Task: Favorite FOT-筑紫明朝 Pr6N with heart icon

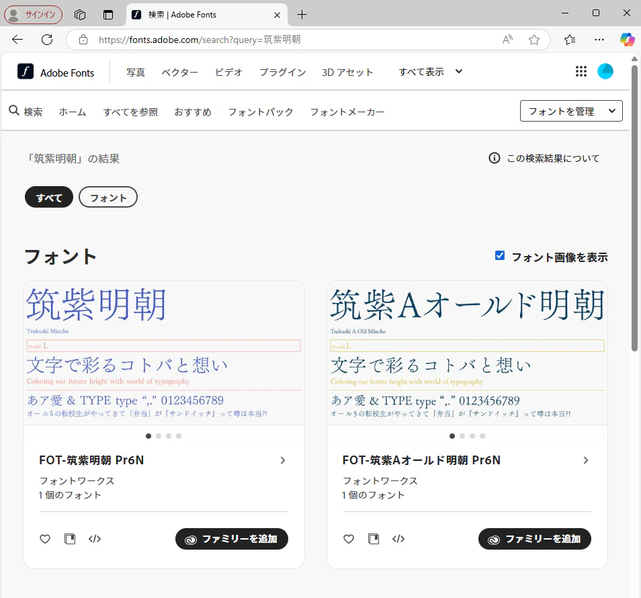Action: point(45,539)
